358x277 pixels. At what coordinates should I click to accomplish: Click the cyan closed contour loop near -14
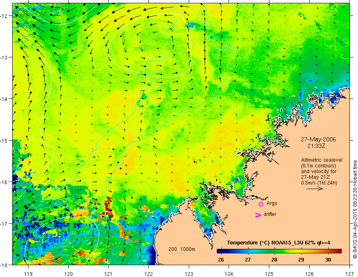point(144,100)
